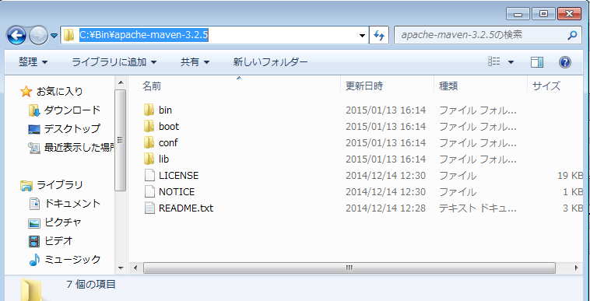Click the 2014/12/14 12:28 date value

click(x=386, y=208)
